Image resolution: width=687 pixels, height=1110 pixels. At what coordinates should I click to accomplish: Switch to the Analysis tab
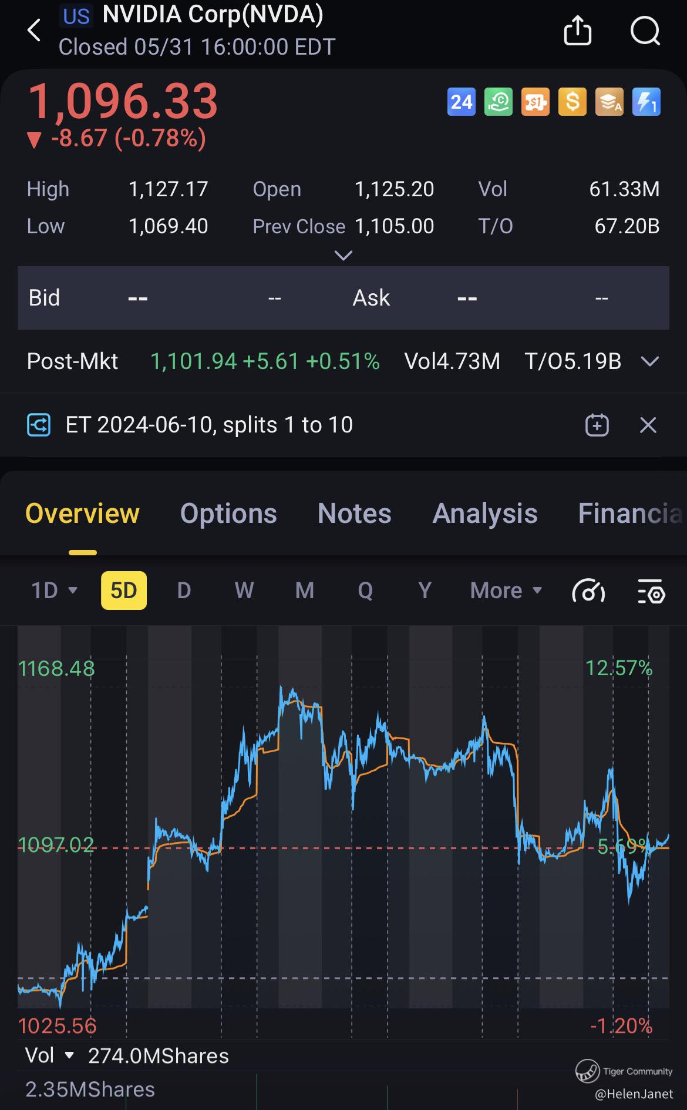click(x=484, y=514)
